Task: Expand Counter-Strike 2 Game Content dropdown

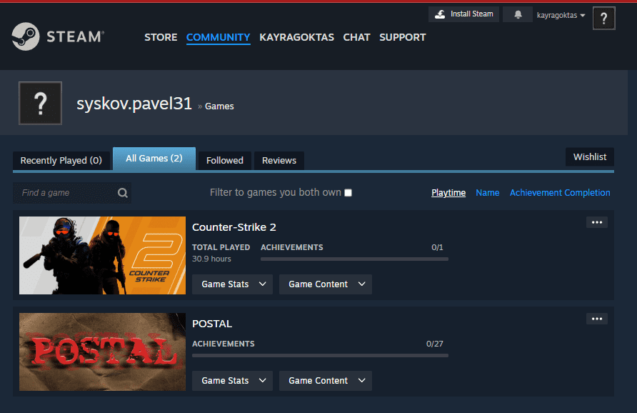Action: tap(326, 284)
